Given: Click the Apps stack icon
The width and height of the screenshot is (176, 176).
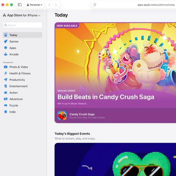Looking at the screenshot, I should pos(6,48).
